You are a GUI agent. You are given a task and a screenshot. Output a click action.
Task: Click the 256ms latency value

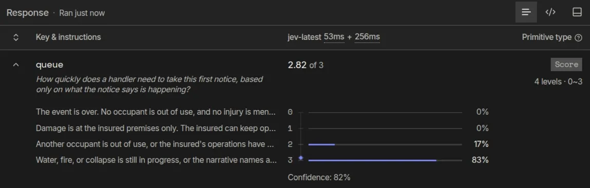[x=367, y=37]
